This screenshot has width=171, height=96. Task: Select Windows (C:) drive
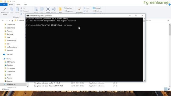point(11,84)
